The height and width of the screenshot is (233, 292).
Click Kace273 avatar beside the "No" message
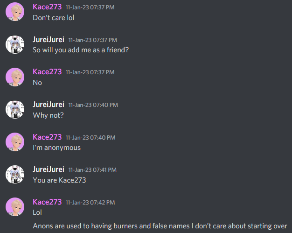(x=15, y=77)
